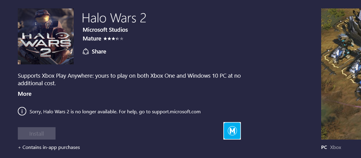Click the Share text label
361x158 pixels.
[99, 52]
